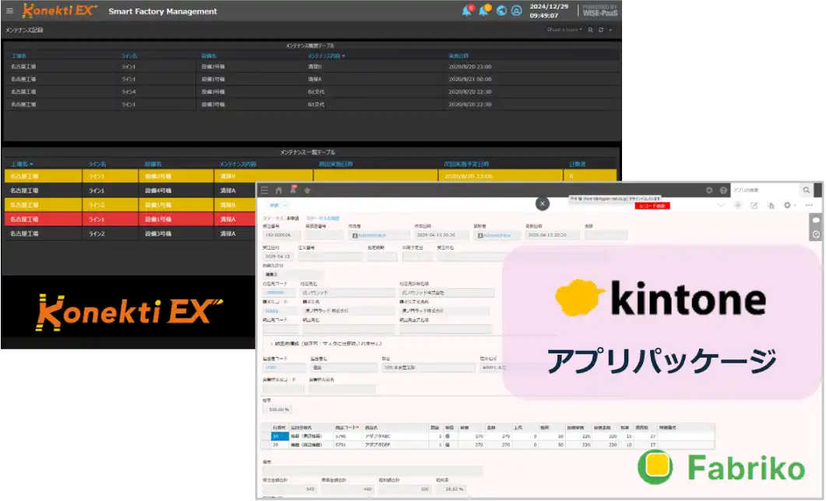
Task: Click the orange-badged notification bell icon
Action: pyautogui.click(x=484, y=11)
